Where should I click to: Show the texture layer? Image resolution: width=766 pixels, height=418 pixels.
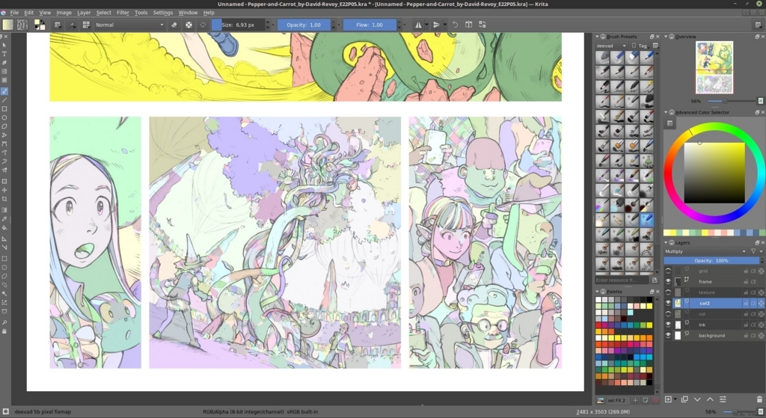click(x=668, y=292)
